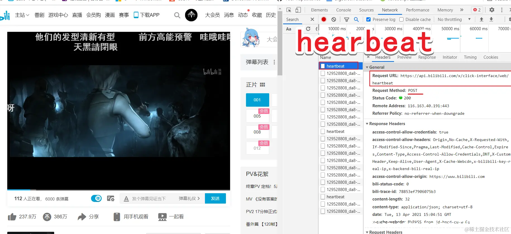Expand more DevTools tabs chevron
Screen dimensions: 511x234
pos(462,10)
